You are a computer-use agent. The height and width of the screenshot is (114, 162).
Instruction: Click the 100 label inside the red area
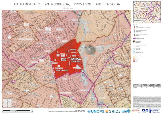(59, 66)
